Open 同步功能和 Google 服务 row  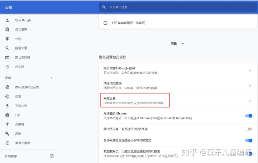pyautogui.click(x=178, y=71)
